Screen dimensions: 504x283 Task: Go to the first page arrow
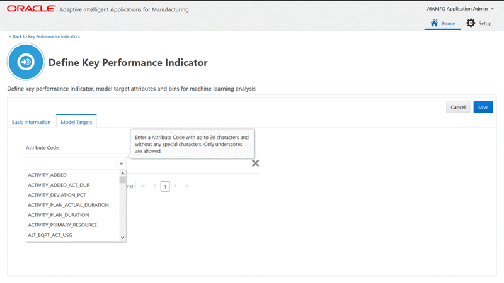[x=143, y=186]
